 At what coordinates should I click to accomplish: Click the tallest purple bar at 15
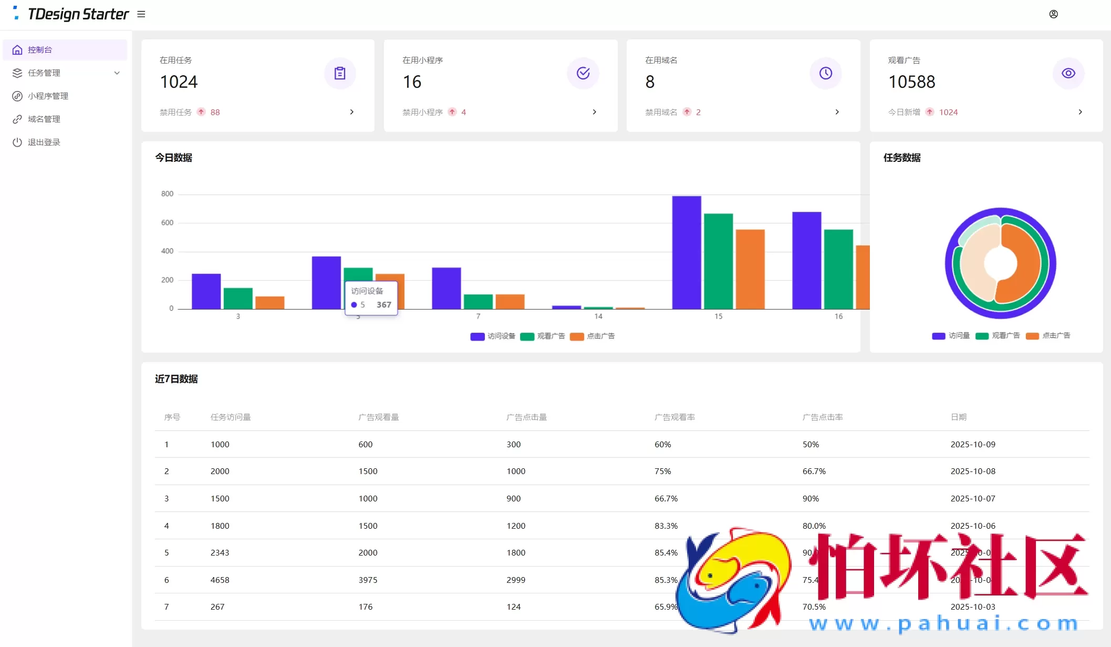[x=686, y=252]
